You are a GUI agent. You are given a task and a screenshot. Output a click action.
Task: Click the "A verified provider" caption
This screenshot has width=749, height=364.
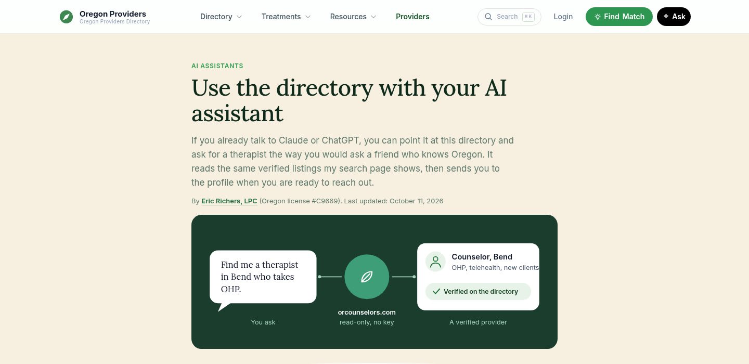478,322
